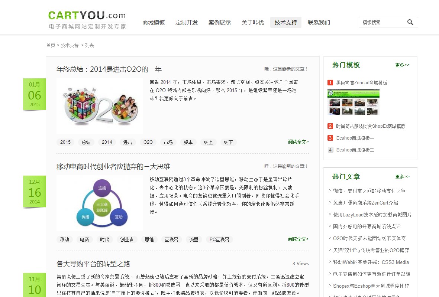Image resolution: width=439 pixels, height=297 pixels.
Task: Click the 创业者 tag
Action: 127,239
